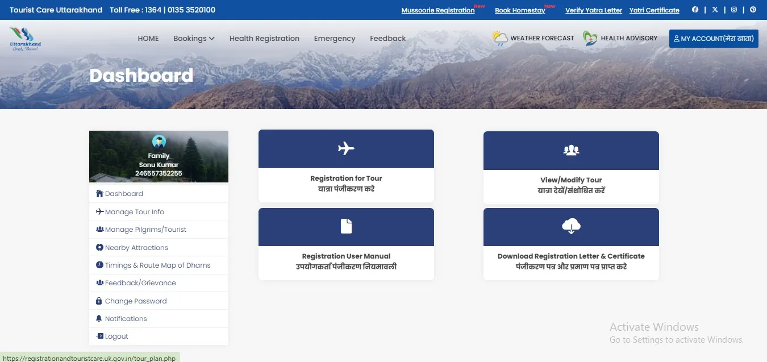Open the Emergency menu item
The height and width of the screenshot is (362, 767).
(x=335, y=38)
